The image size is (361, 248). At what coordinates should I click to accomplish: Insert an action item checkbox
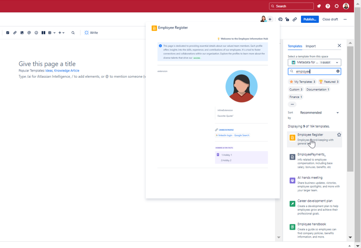click(x=8, y=33)
